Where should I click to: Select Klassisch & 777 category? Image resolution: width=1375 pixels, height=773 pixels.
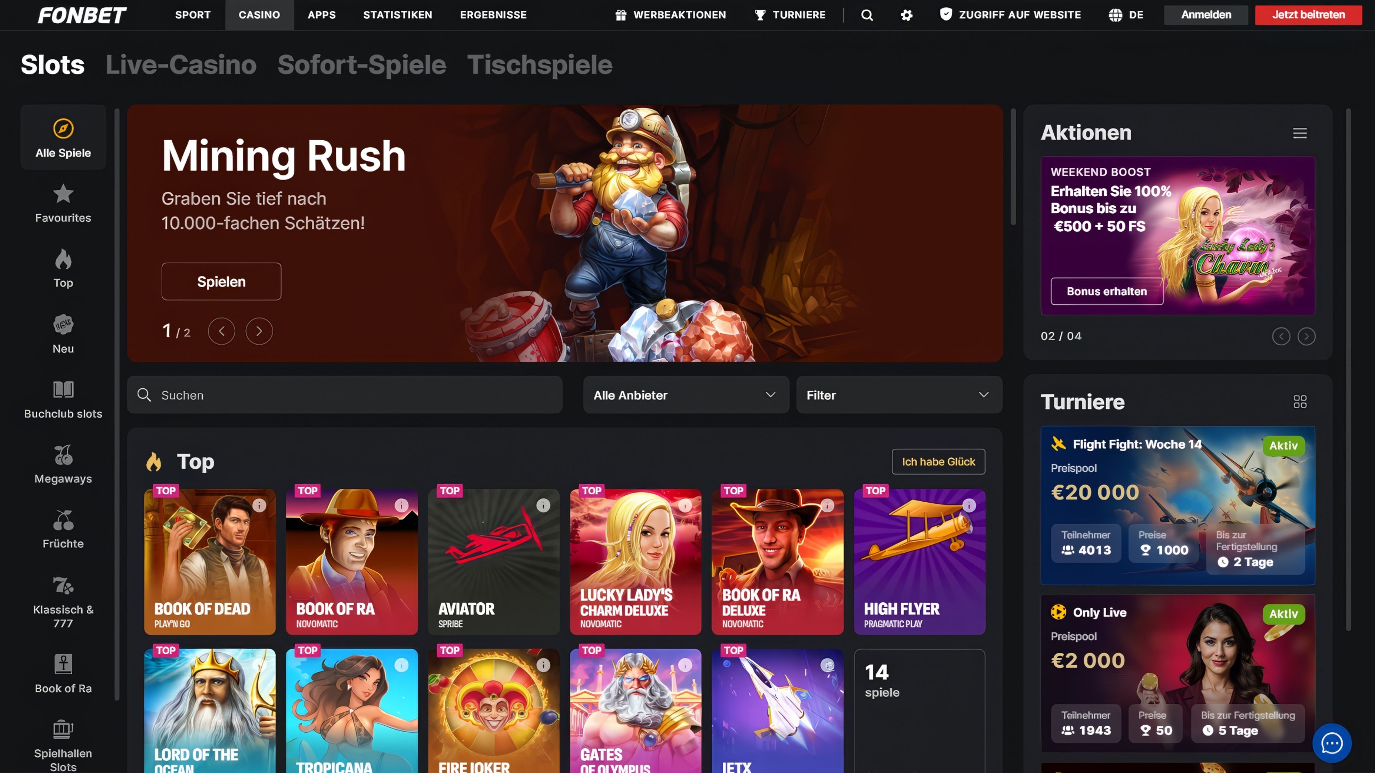pos(63,602)
